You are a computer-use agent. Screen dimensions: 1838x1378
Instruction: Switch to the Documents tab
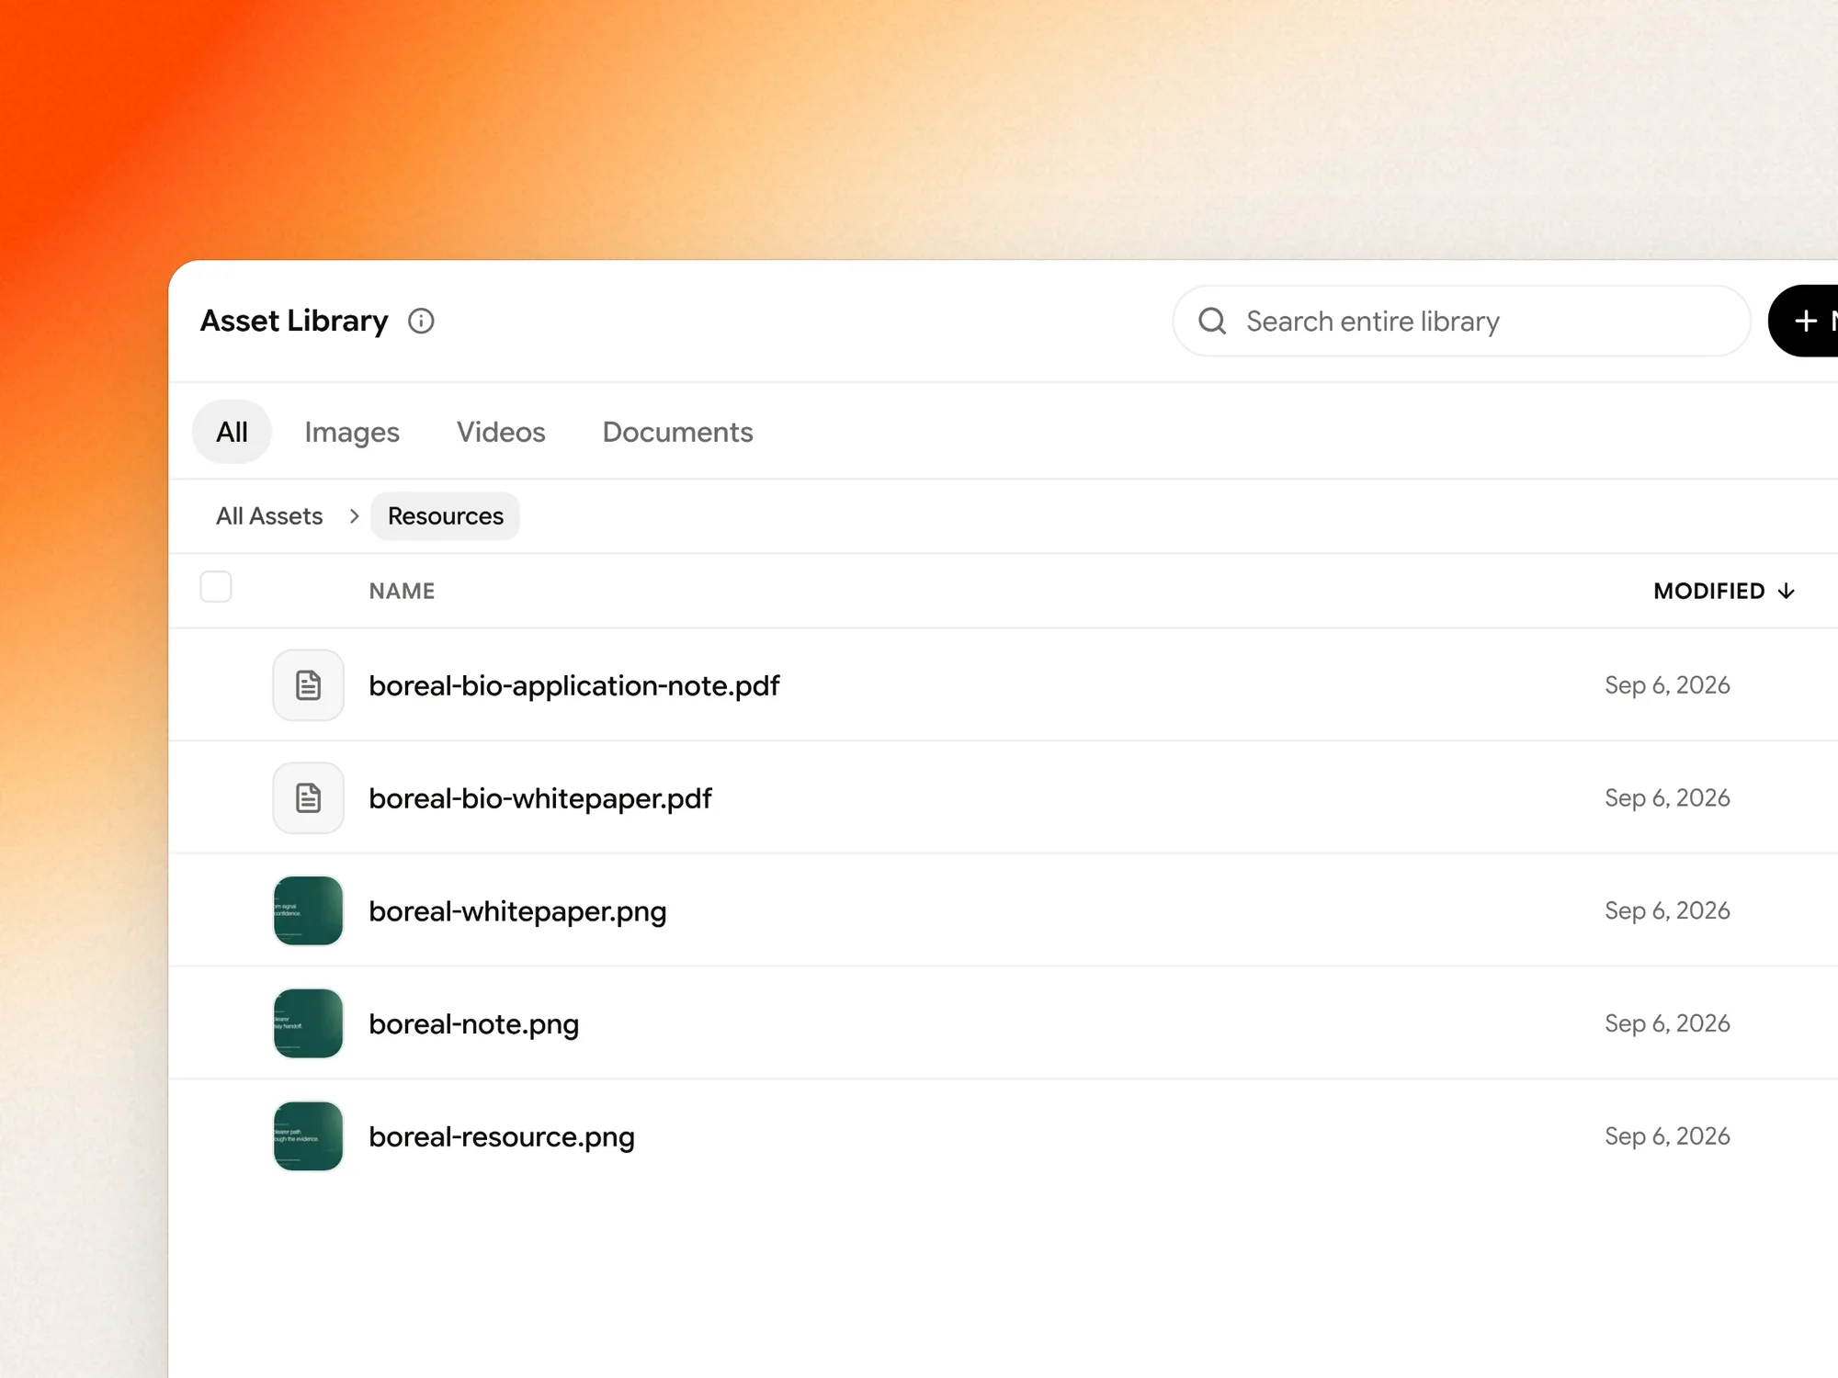677,432
